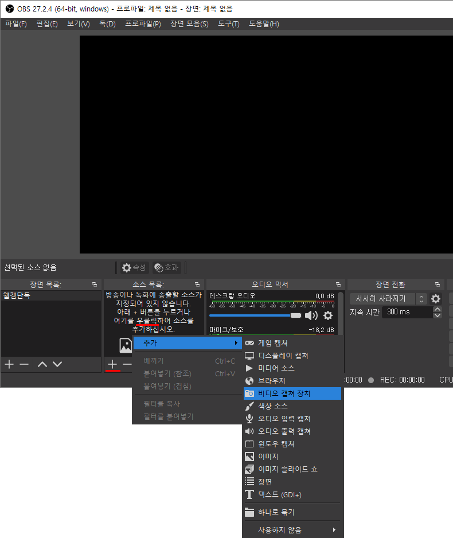
Task: Click the audio mixer scrollbar
Action: [340, 313]
